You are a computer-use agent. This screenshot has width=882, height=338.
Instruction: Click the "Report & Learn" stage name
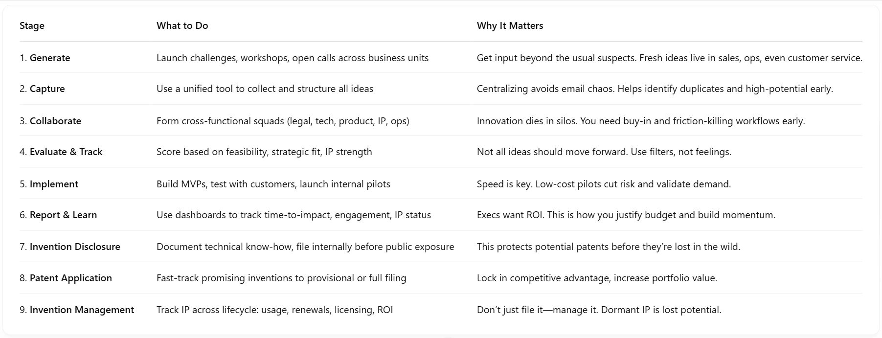click(63, 215)
